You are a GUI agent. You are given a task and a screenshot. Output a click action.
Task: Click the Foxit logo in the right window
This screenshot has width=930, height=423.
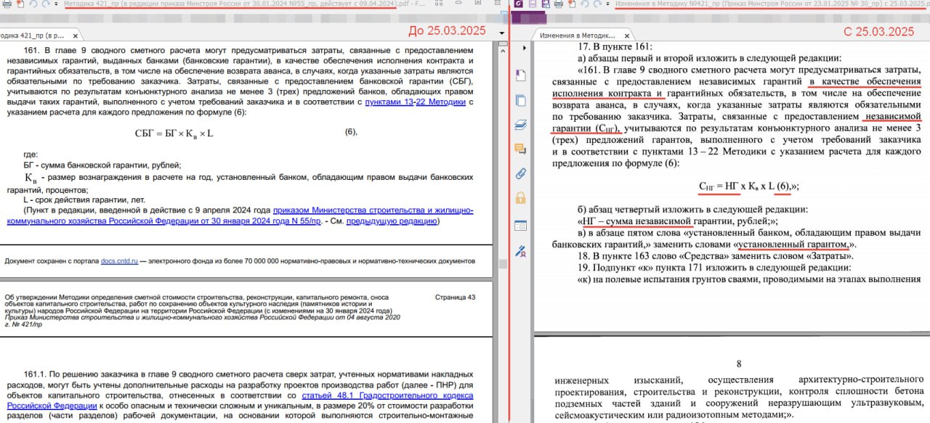point(518,4)
